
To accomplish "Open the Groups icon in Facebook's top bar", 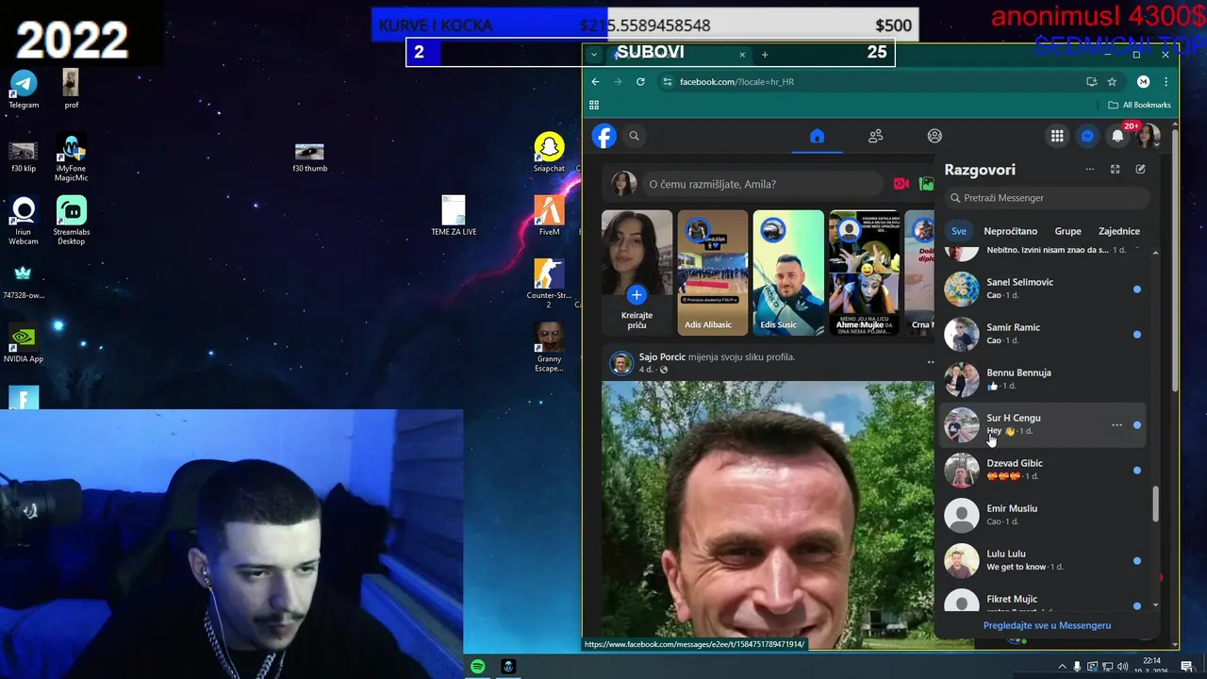I will point(934,136).
